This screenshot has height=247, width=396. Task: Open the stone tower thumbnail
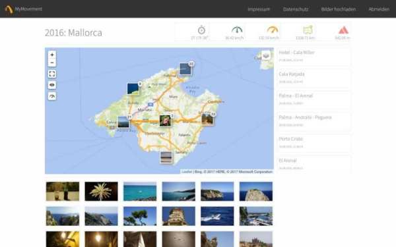pos(179,216)
